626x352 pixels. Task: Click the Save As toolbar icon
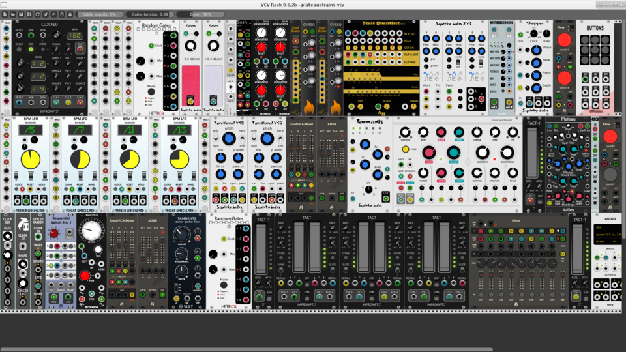coord(29,14)
